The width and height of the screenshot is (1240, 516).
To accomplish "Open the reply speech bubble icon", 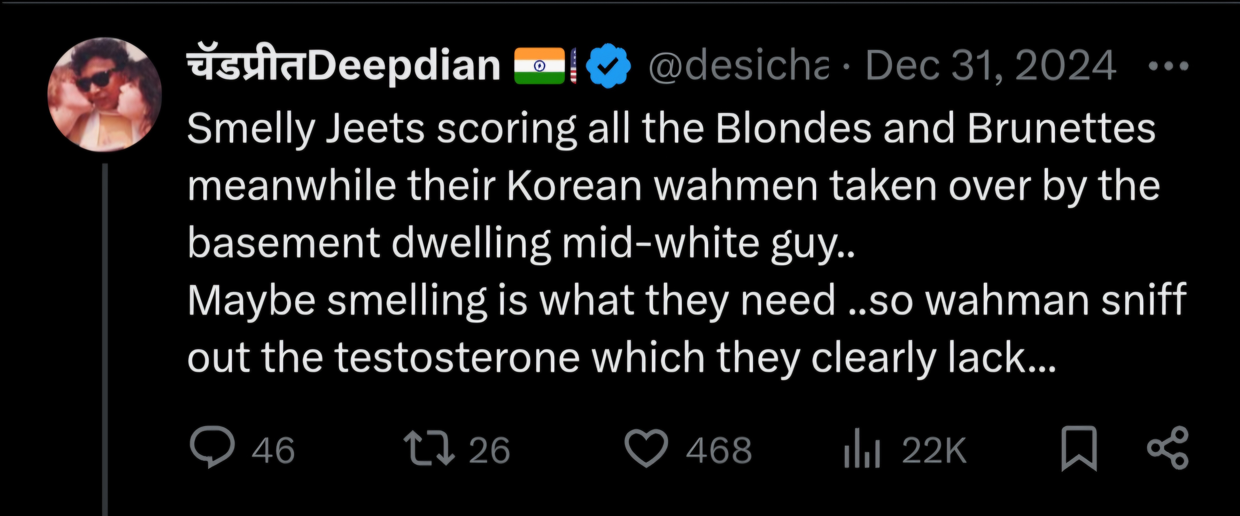I will click(212, 449).
